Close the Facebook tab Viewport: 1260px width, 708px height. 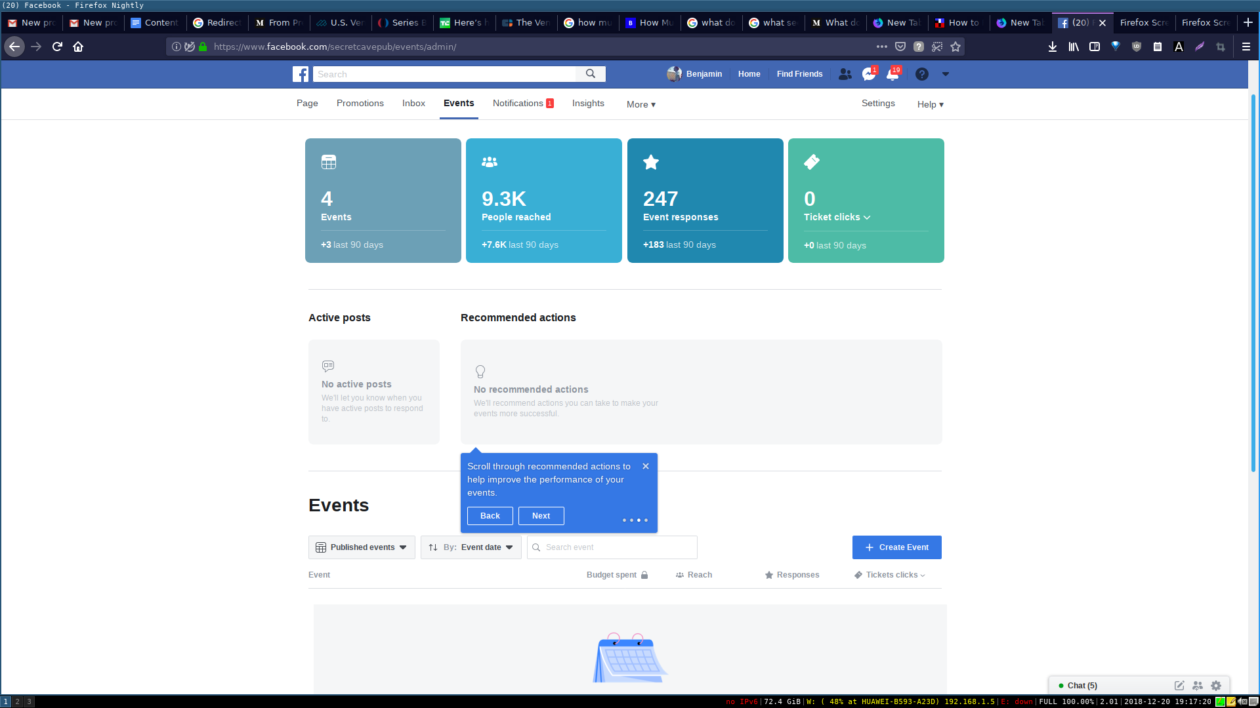[x=1102, y=22]
